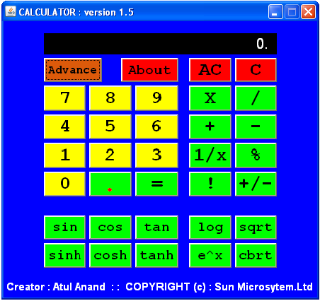Open the About dialog
Screen dimensions: 320x301
click(x=149, y=70)
